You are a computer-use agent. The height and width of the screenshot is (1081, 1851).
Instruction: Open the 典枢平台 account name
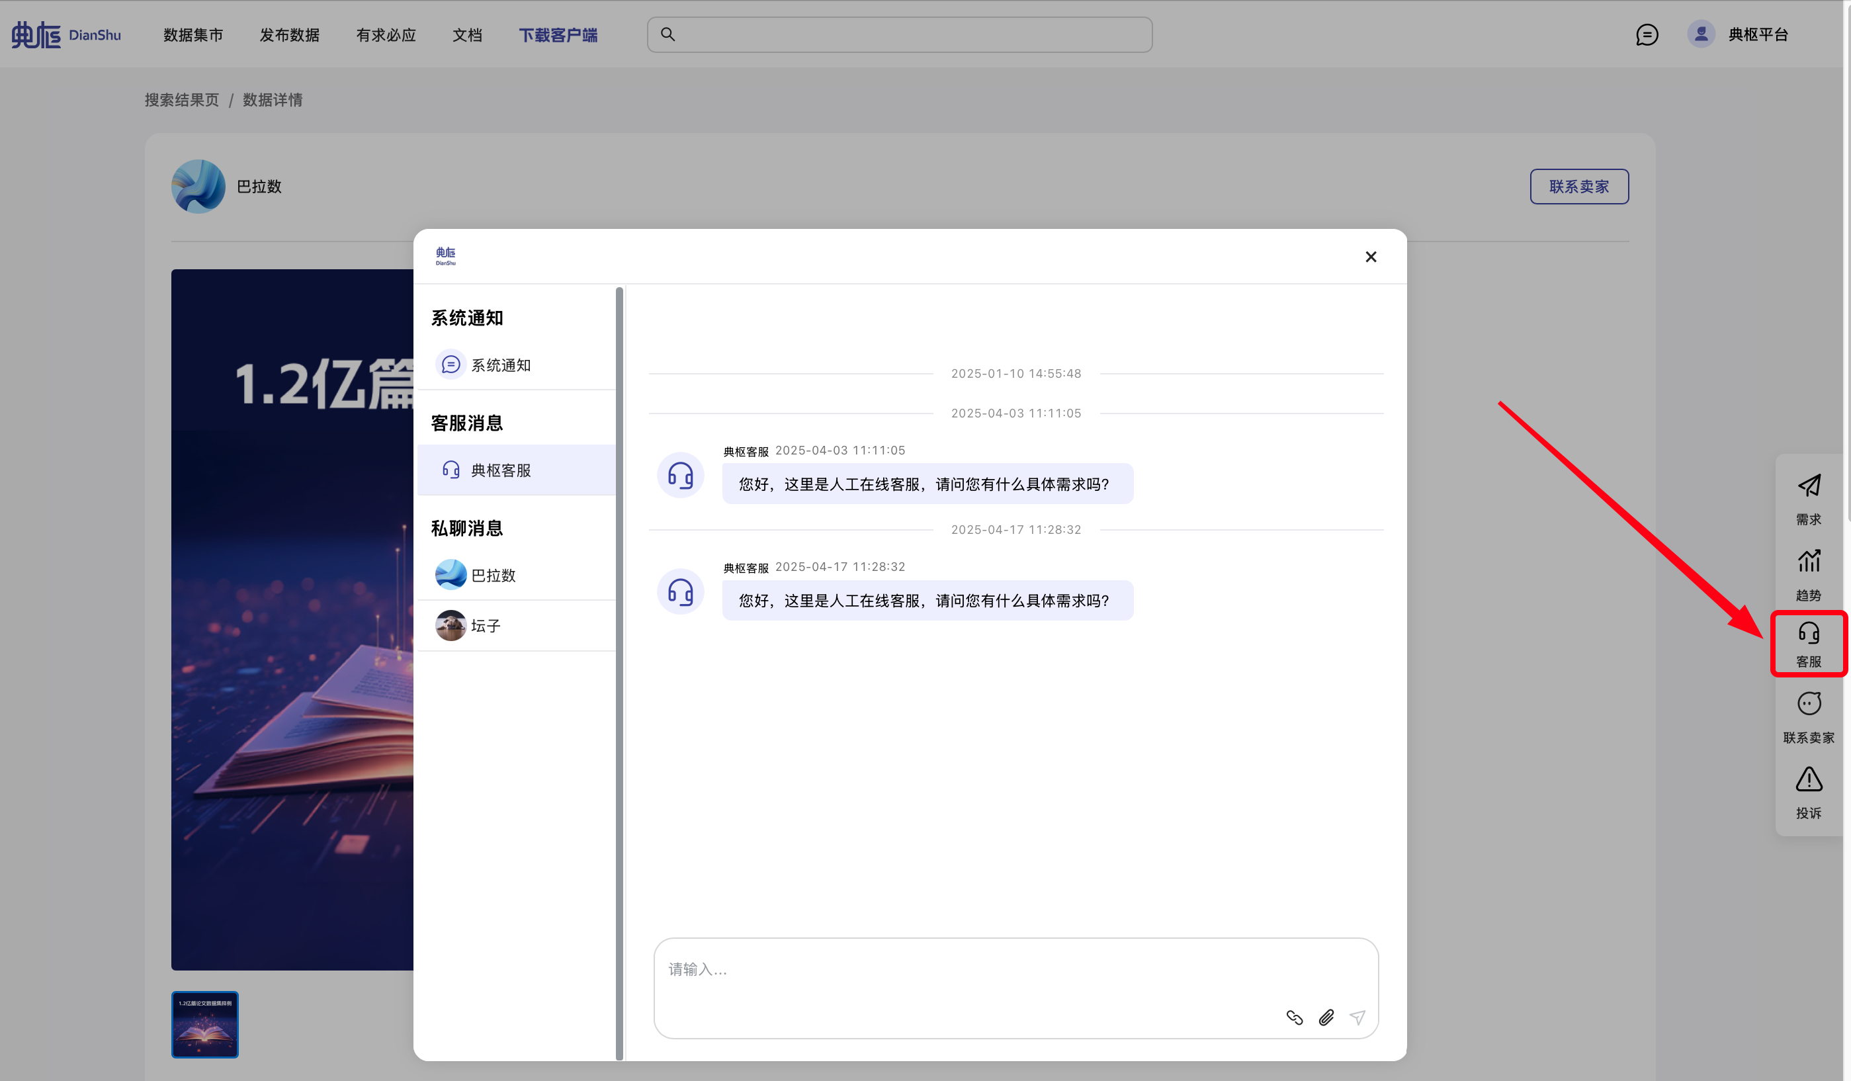1758,34
